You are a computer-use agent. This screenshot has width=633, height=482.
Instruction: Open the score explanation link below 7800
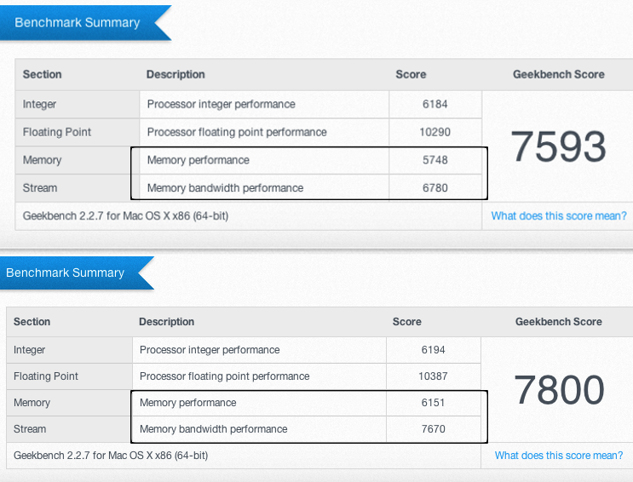tap(559, 456)
